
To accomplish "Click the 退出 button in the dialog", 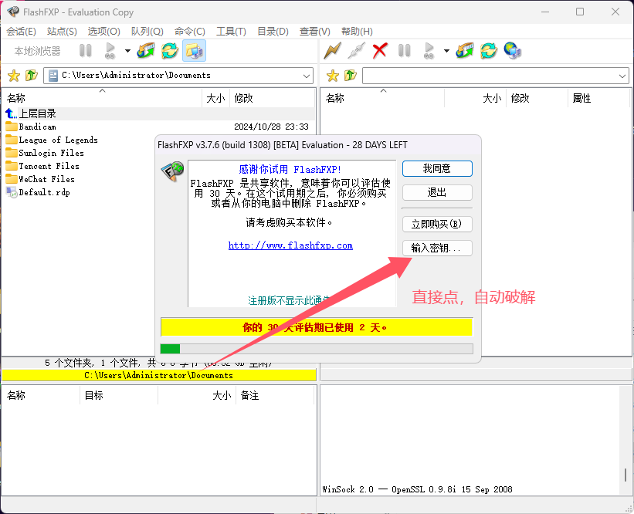I will coord(436,192).
